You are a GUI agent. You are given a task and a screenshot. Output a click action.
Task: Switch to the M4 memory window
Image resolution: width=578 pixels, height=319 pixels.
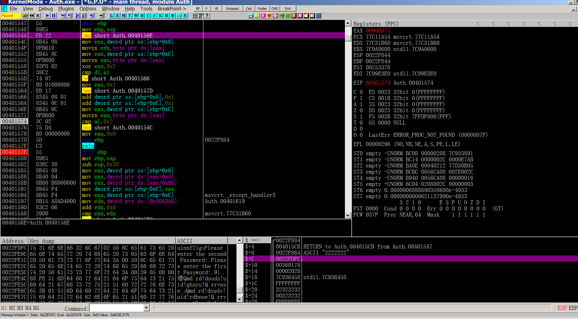click(x=28, y=308)
